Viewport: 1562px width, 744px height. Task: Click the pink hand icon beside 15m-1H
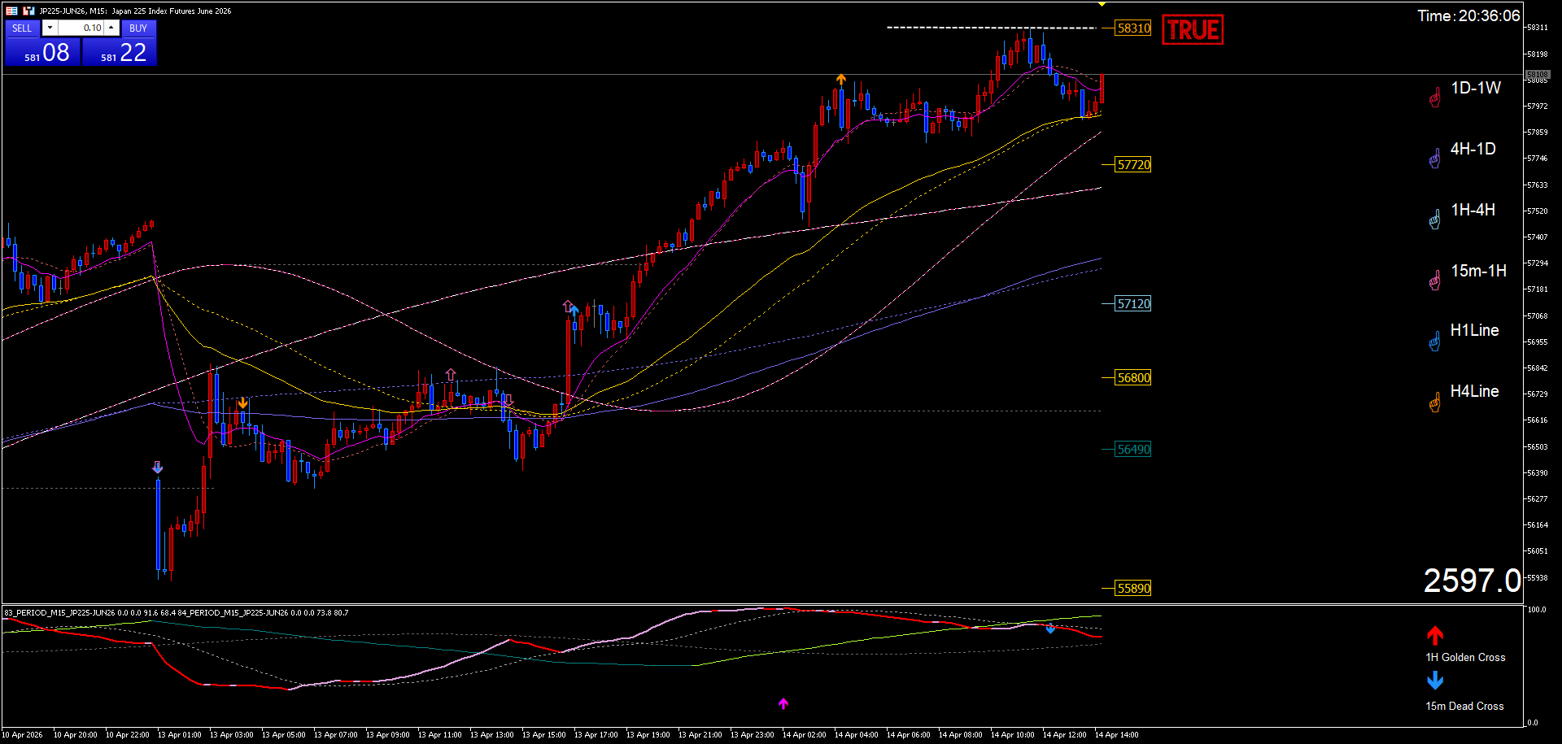point(1434,281)
